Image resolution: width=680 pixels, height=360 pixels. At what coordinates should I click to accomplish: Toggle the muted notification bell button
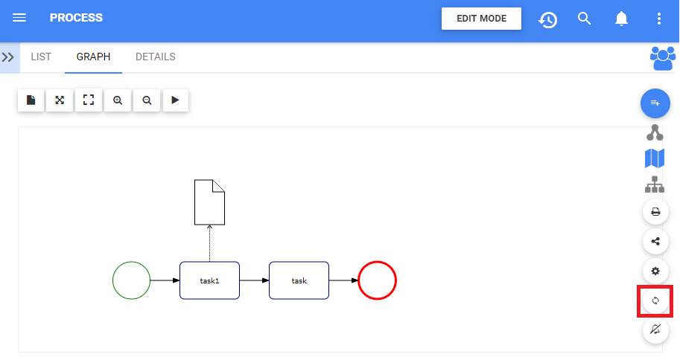(x=655, y=330)
